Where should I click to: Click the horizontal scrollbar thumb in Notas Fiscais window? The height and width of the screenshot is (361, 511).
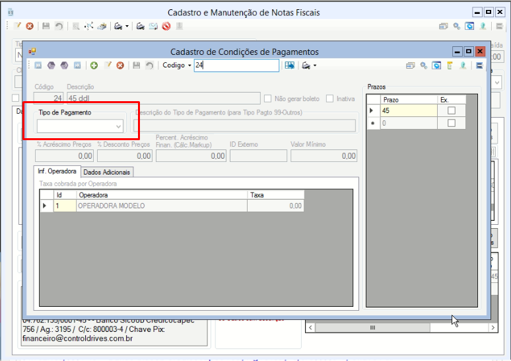[x=372, y=327]
